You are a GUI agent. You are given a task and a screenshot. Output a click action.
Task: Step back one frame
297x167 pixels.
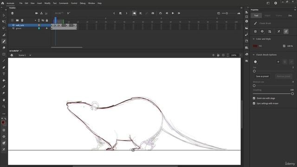(167, 13)
